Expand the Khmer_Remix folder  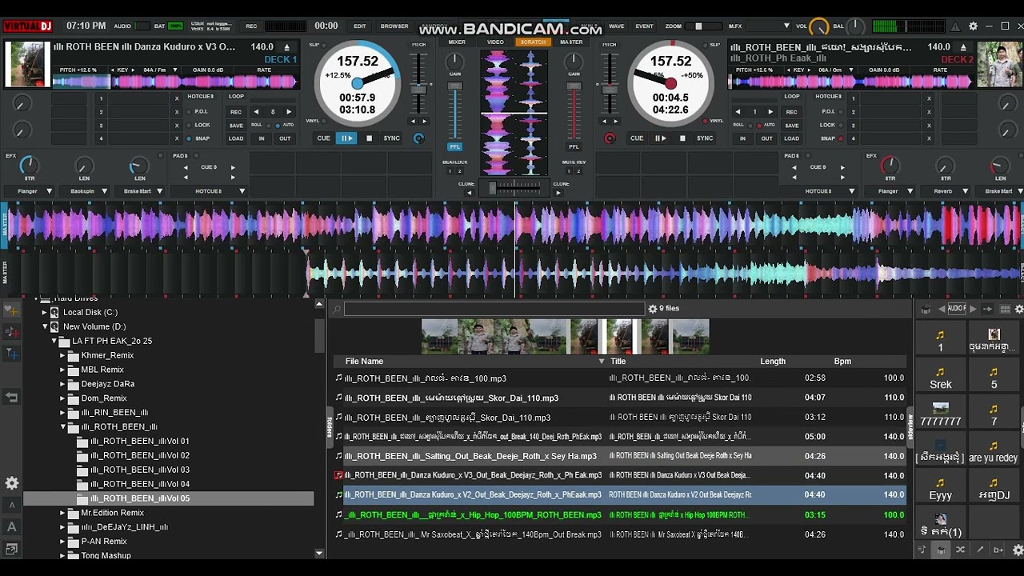62,355
